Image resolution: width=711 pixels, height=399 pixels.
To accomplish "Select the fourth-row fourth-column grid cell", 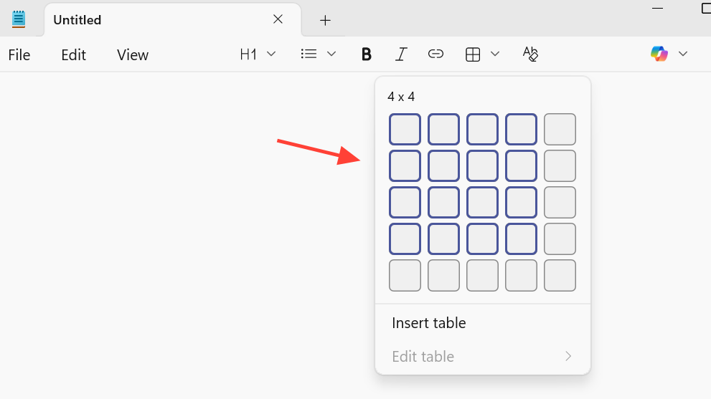I will (521, 239).
